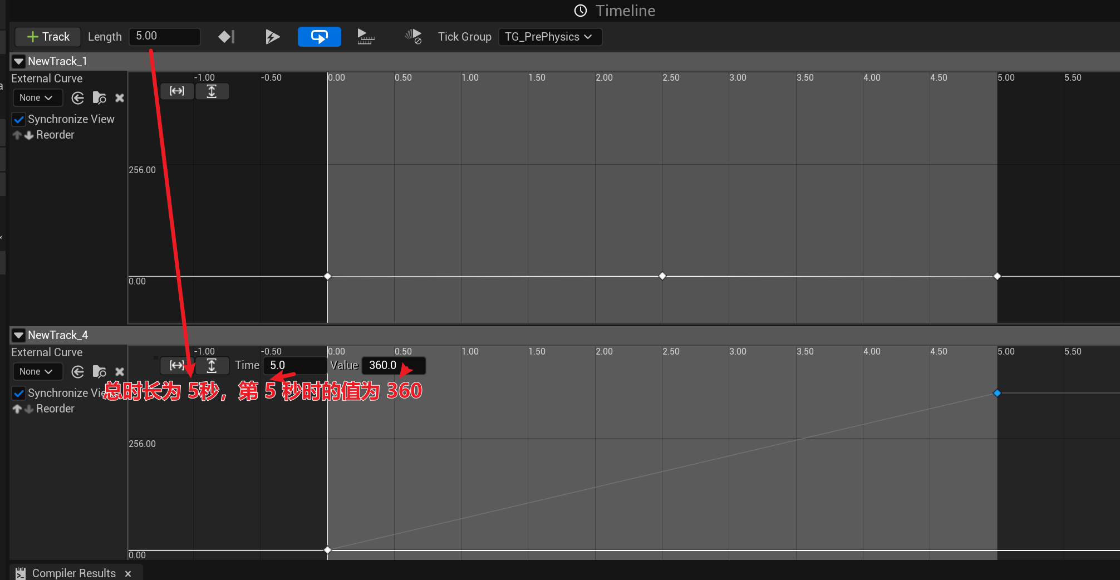Open the Tick Group dropdown
Viewport: 1120px width, 580px height.
549,37
